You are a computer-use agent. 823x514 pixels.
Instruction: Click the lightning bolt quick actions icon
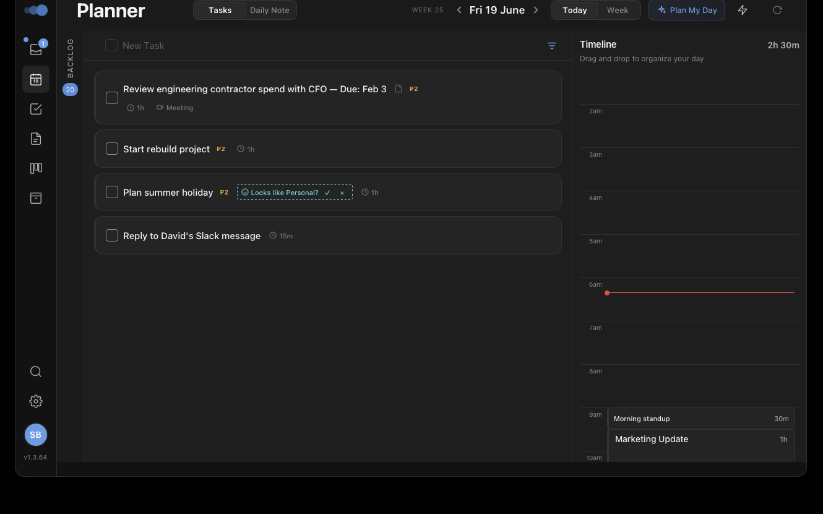click(x=743, y=10)
